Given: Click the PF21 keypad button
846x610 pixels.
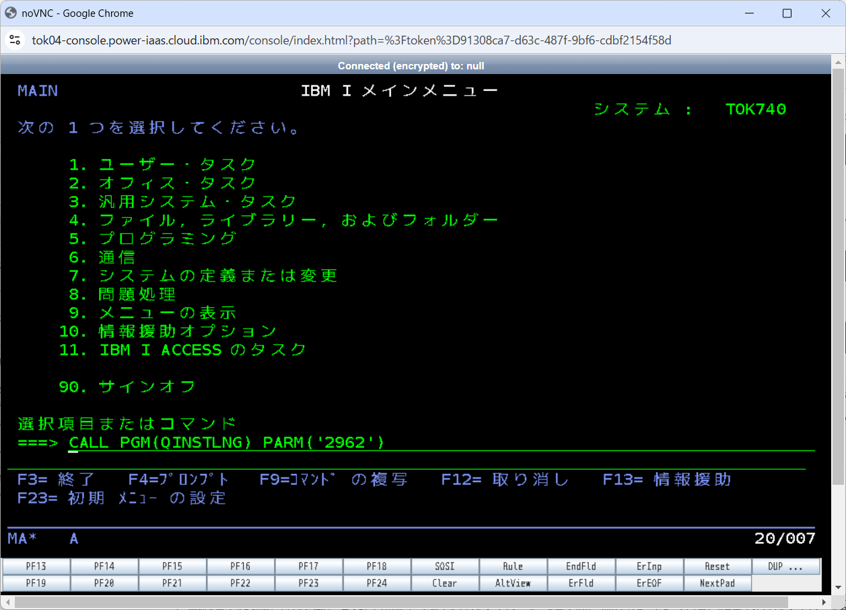Looking at the screenshot, I should coord(172,583).
